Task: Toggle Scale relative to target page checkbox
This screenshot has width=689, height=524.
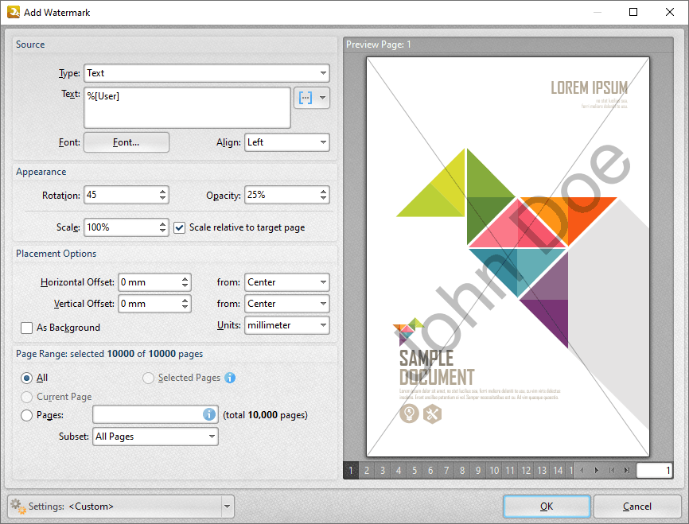Action: pos(180,227)
